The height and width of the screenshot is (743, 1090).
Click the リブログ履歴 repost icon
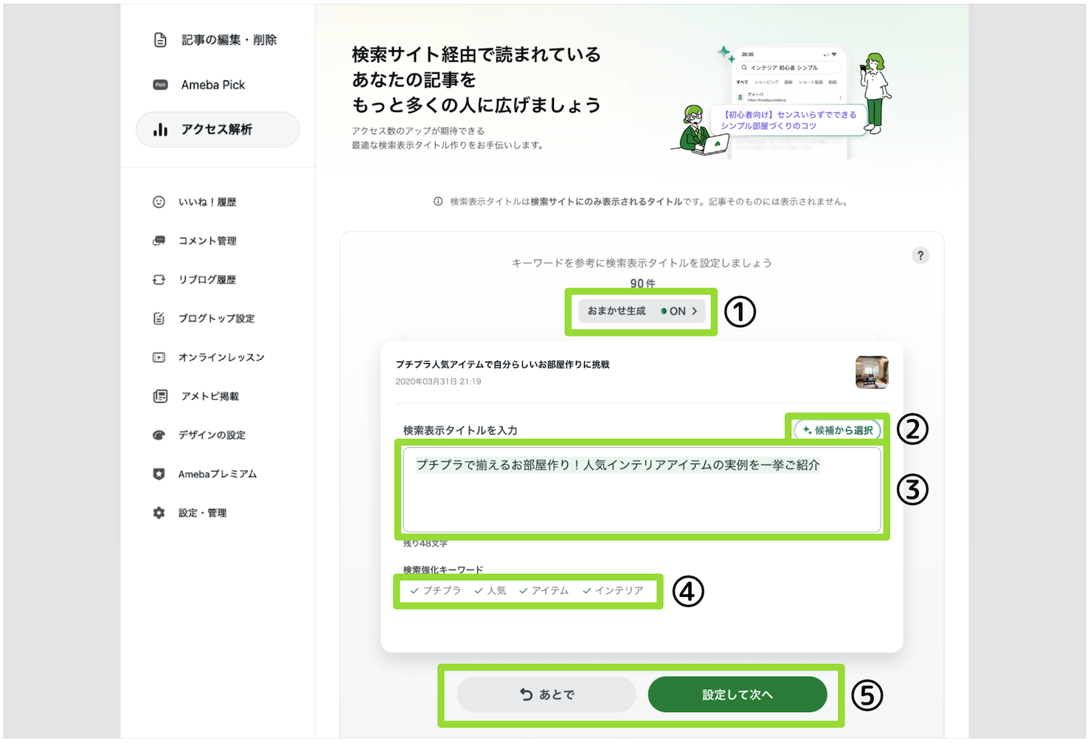point(159,280)
